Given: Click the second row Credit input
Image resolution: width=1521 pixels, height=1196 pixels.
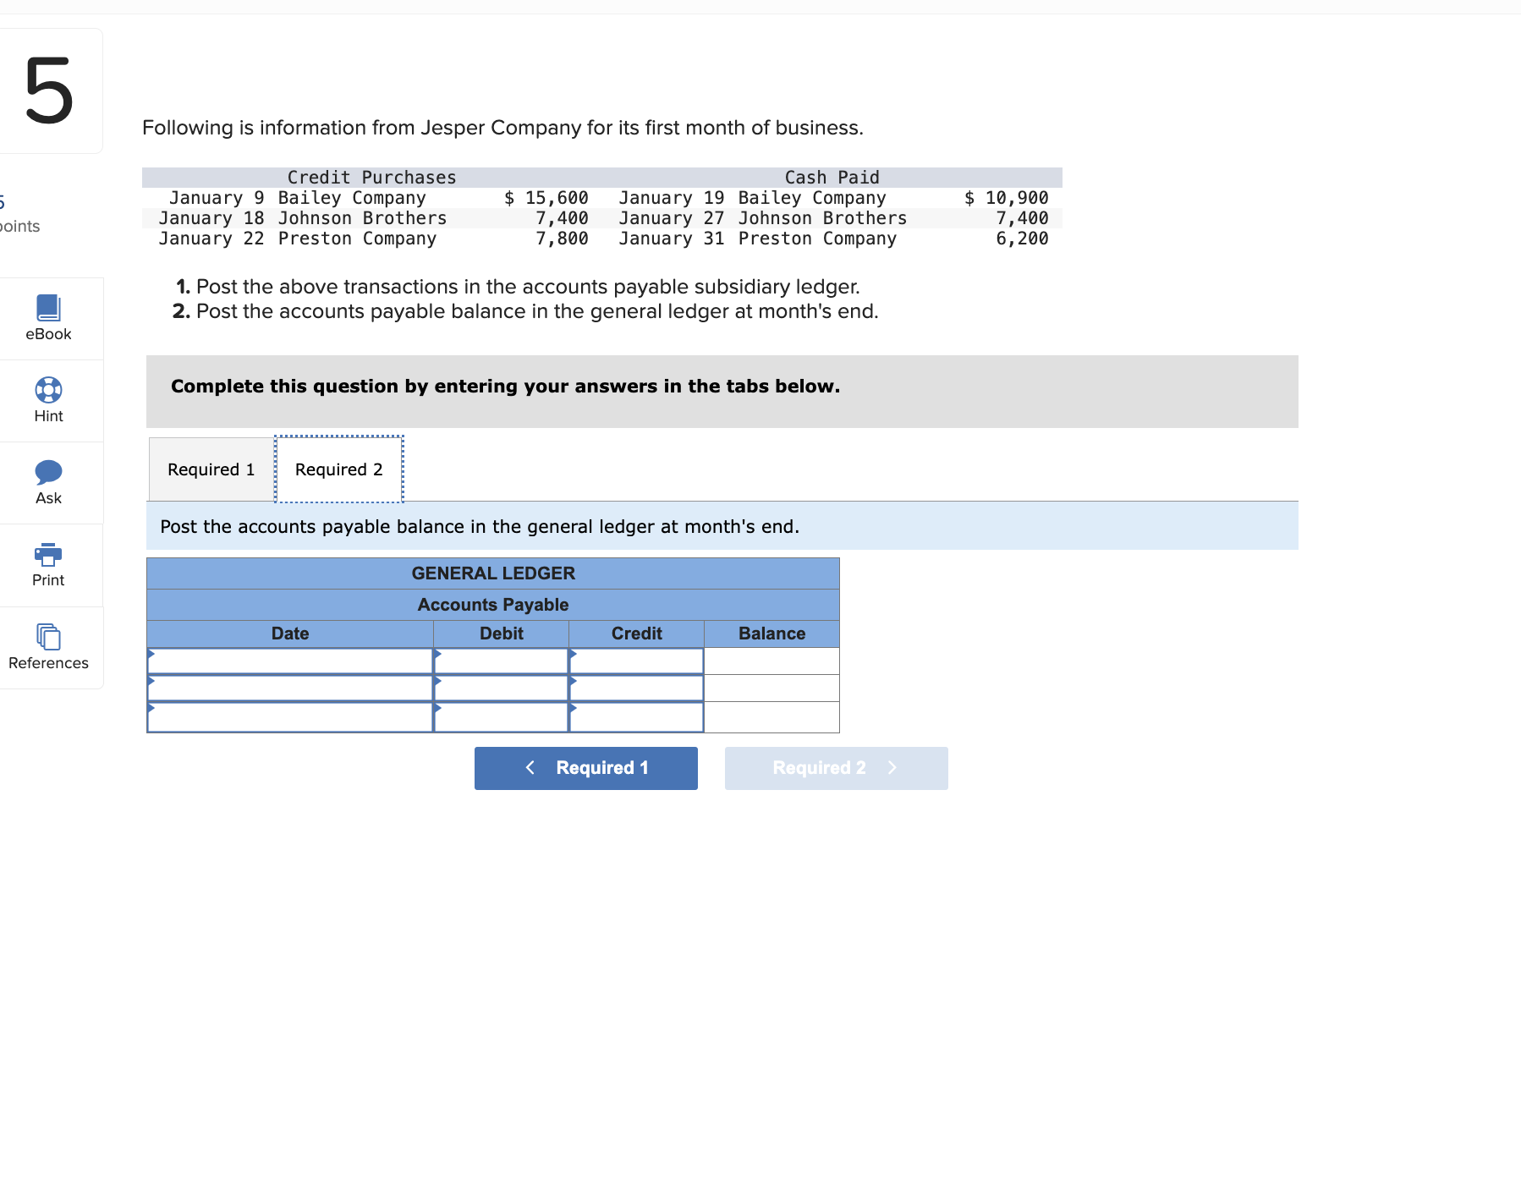Looking at the screenshot, I should coord(636,689).
